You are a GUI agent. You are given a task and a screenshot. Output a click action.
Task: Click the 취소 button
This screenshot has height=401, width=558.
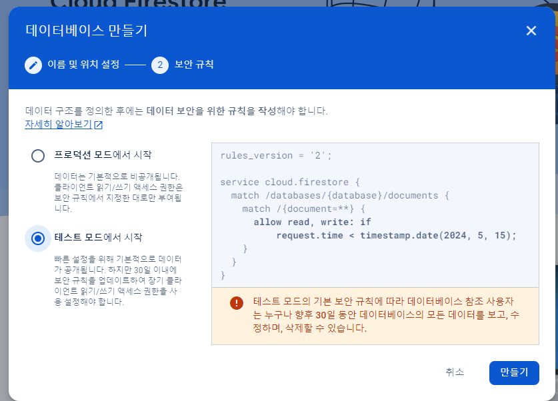coord(455,372)
